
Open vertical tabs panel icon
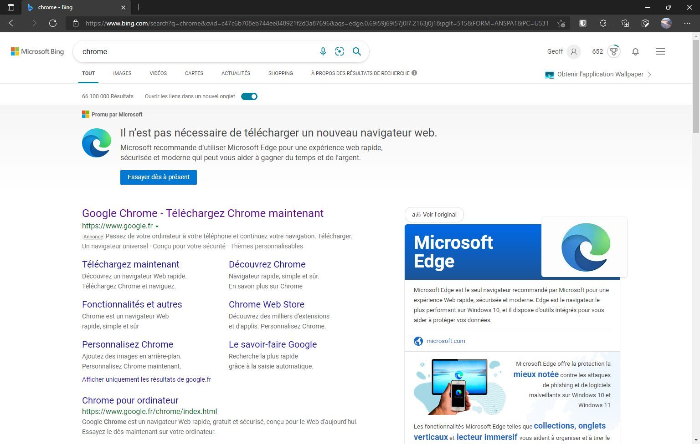(11, 7)
